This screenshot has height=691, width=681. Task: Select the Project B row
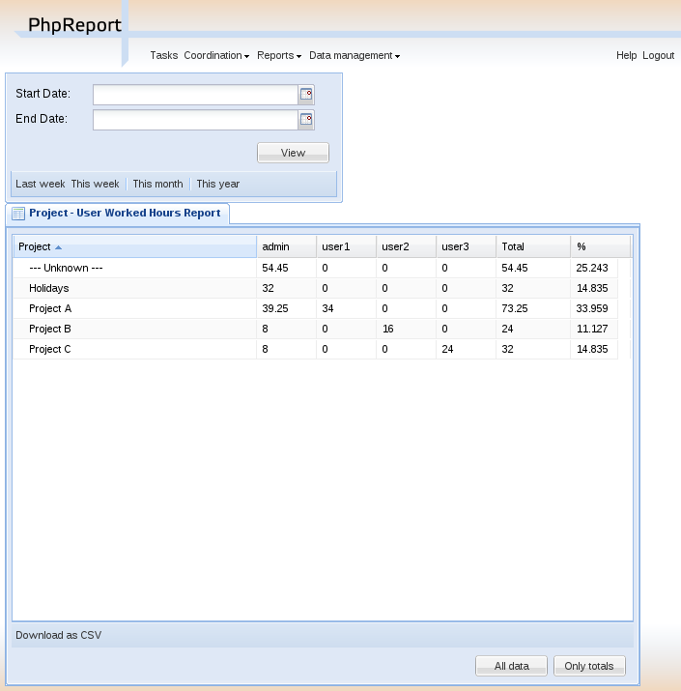(316, 329)
